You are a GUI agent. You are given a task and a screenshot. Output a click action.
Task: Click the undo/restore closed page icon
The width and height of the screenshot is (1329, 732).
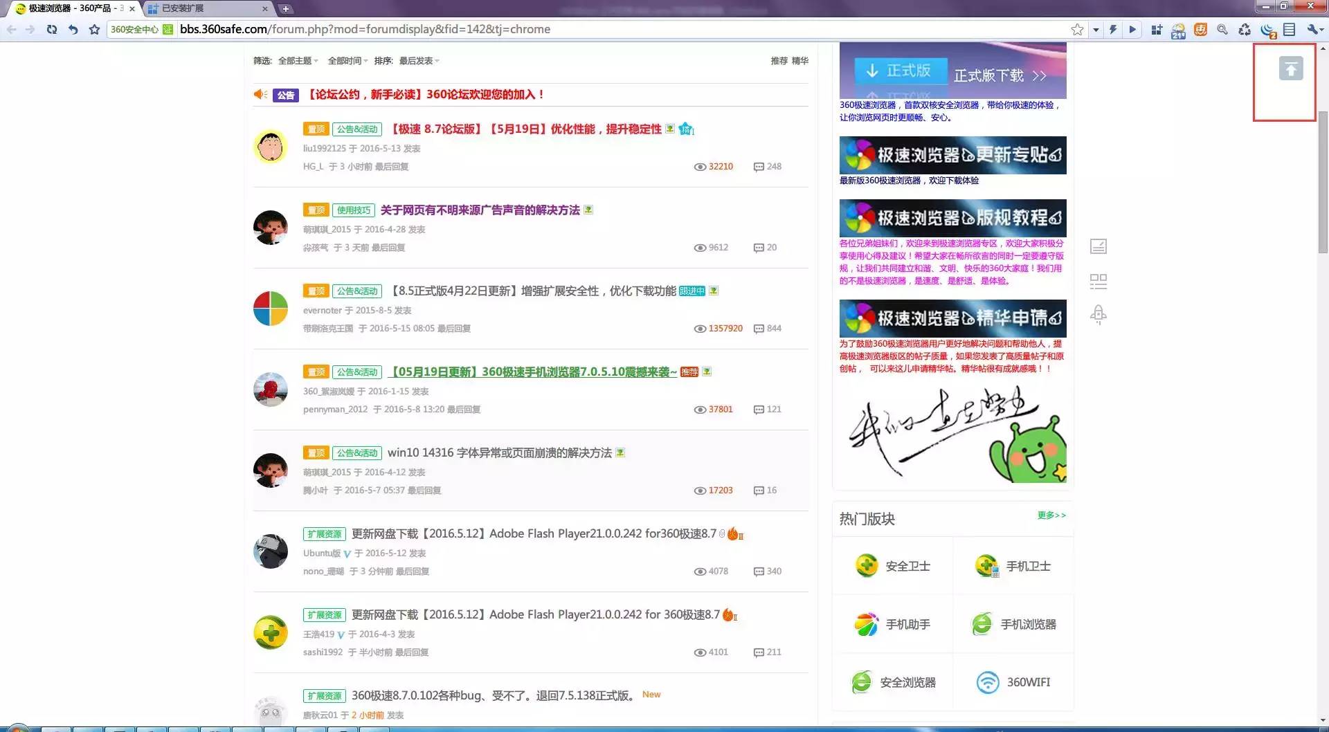point(73,30)
